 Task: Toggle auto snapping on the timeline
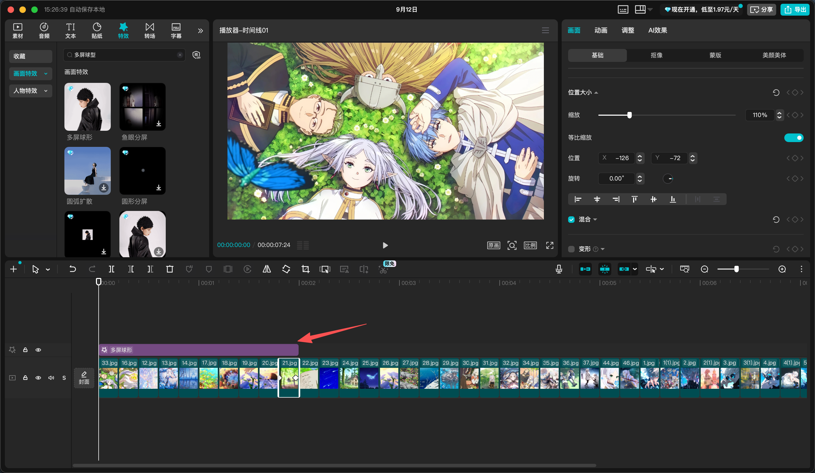click(605, 269)
